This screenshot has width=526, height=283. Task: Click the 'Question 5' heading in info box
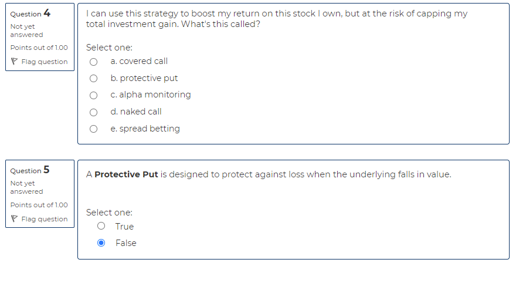coord(30,170)
